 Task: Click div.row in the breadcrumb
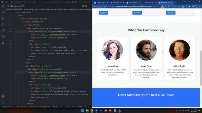(x=18, y=9)
